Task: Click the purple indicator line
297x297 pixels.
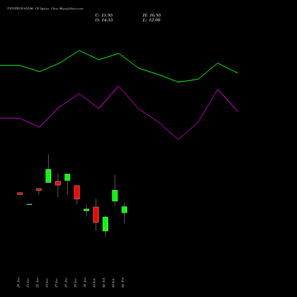Action: click(119, 87)
